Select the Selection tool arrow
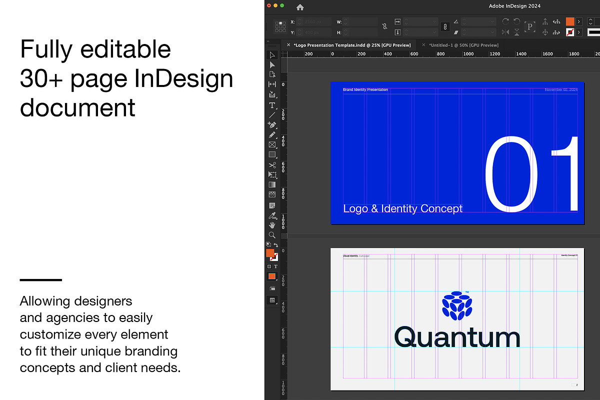The width and height of the screenshot is (600, 400). tap(272, 55)
